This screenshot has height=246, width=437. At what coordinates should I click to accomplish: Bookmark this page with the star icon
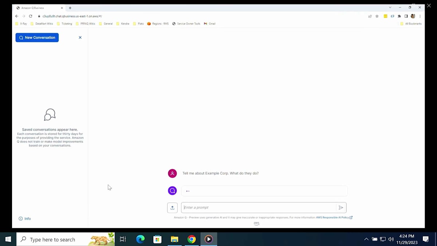pos(377,16)
